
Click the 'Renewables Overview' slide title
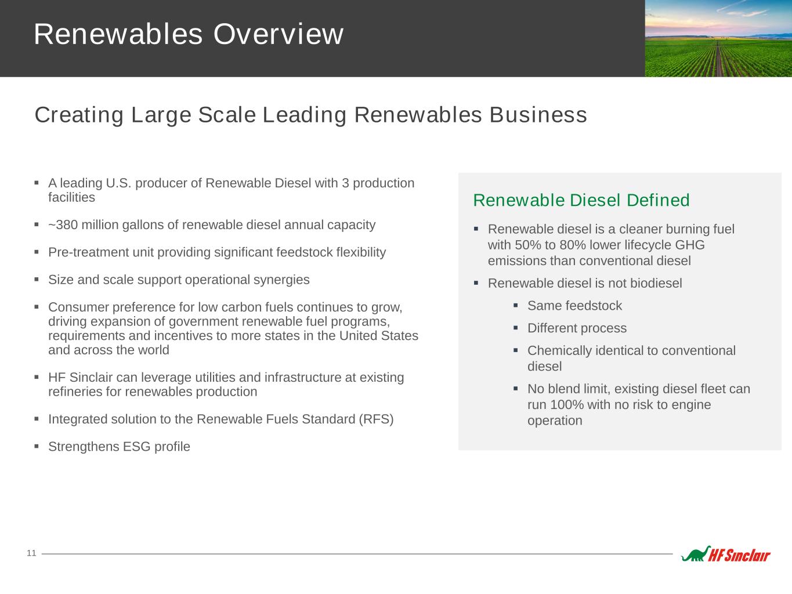(189, 34)
